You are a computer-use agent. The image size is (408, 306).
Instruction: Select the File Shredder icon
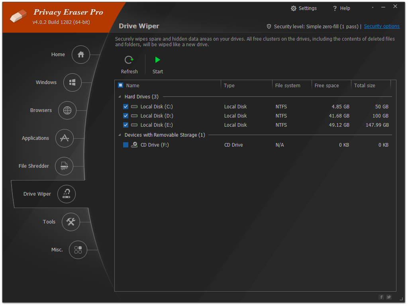point(64,166)
